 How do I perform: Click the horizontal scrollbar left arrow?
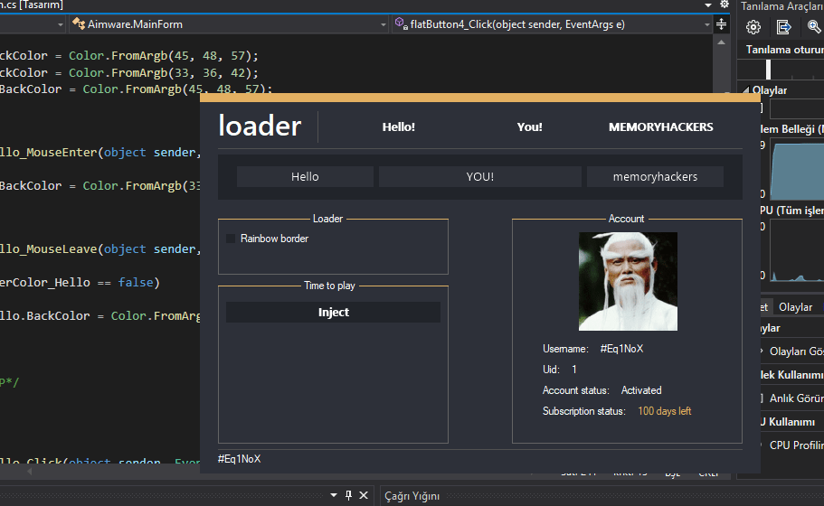click(x=30, y=472)
